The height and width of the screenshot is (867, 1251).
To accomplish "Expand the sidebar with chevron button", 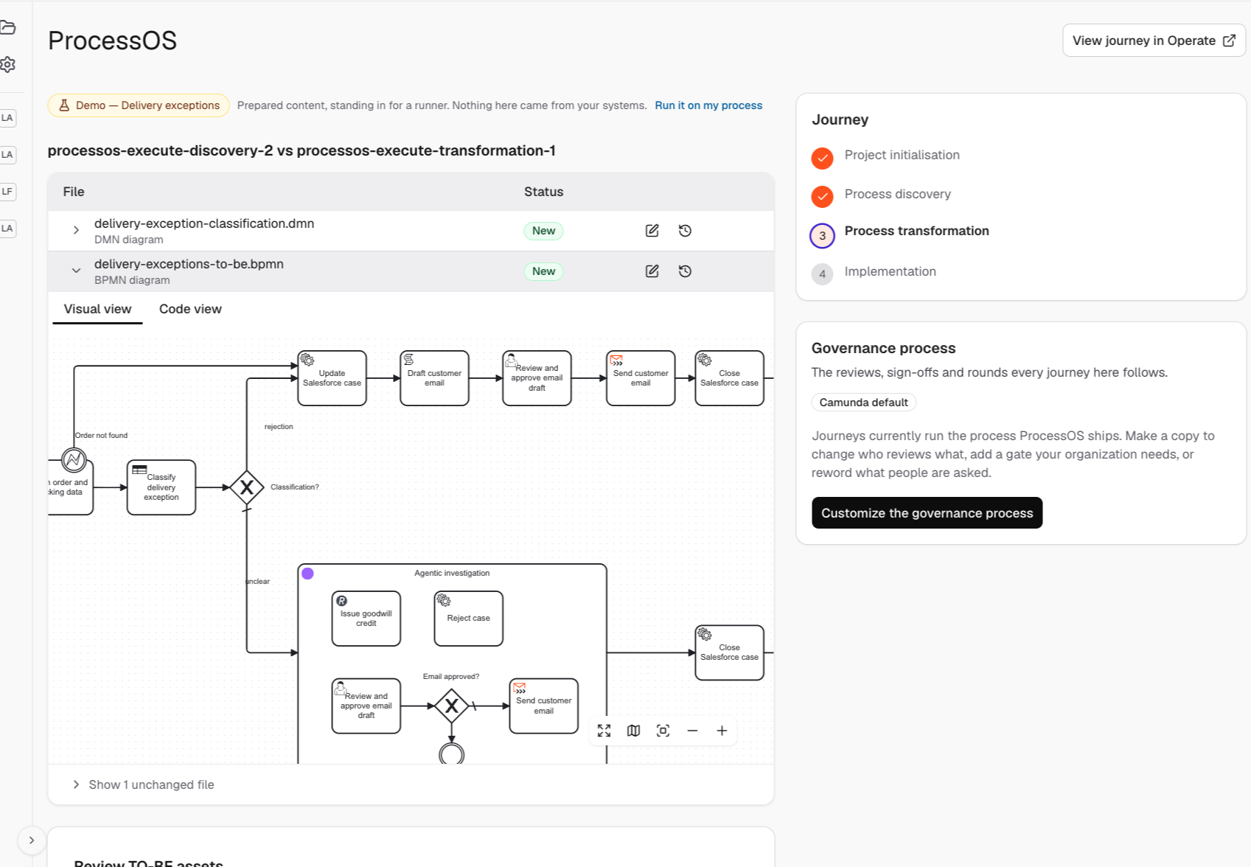I will pos(32,840).
